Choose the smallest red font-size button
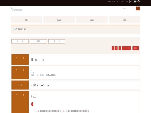Image resolution: width=151 pixels, height=113 pixels. 113,48
